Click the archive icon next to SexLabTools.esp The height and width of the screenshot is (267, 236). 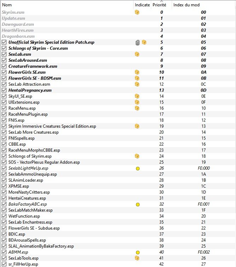137,258
